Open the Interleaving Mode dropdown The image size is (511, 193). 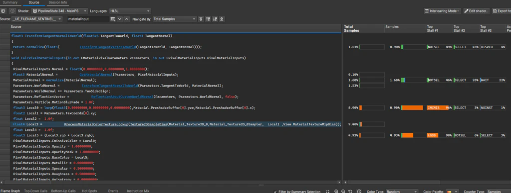tap(442, 11)
